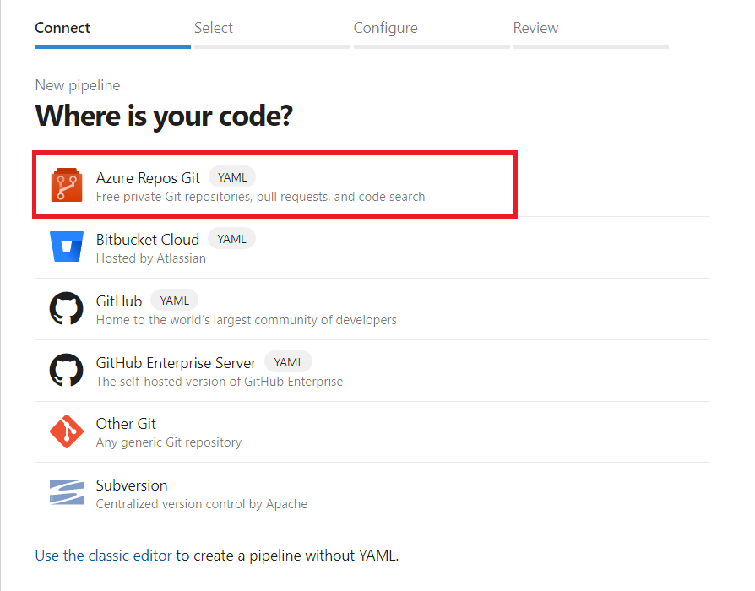The image size is (755, 591).
Task: Click the Azure Repos Git icon
Action: 66,186
